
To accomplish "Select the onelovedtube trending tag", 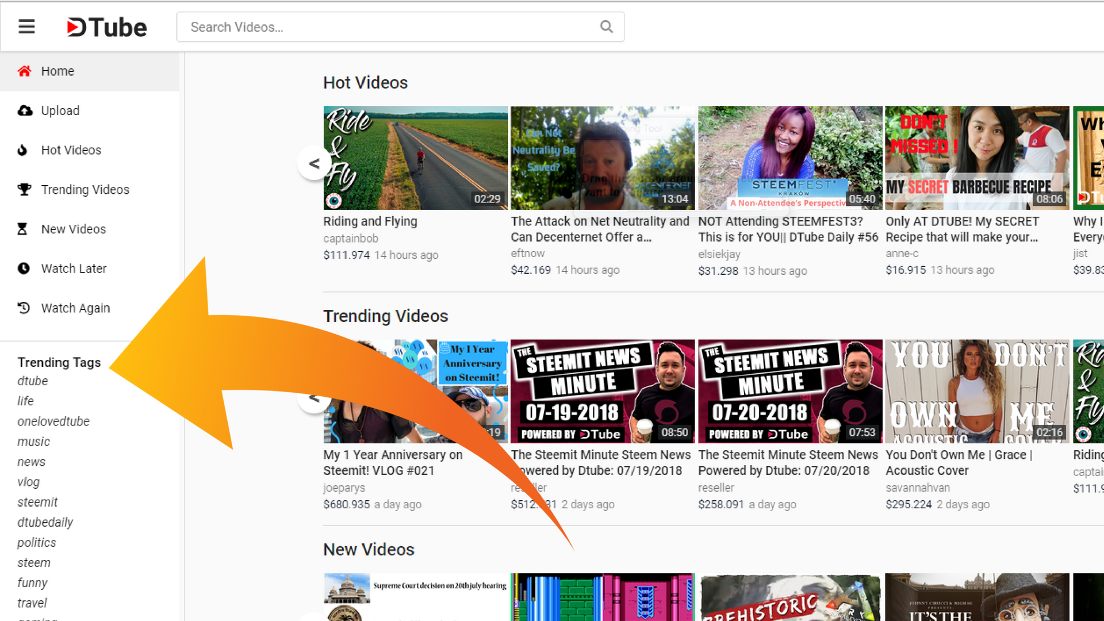I will 53,421.
